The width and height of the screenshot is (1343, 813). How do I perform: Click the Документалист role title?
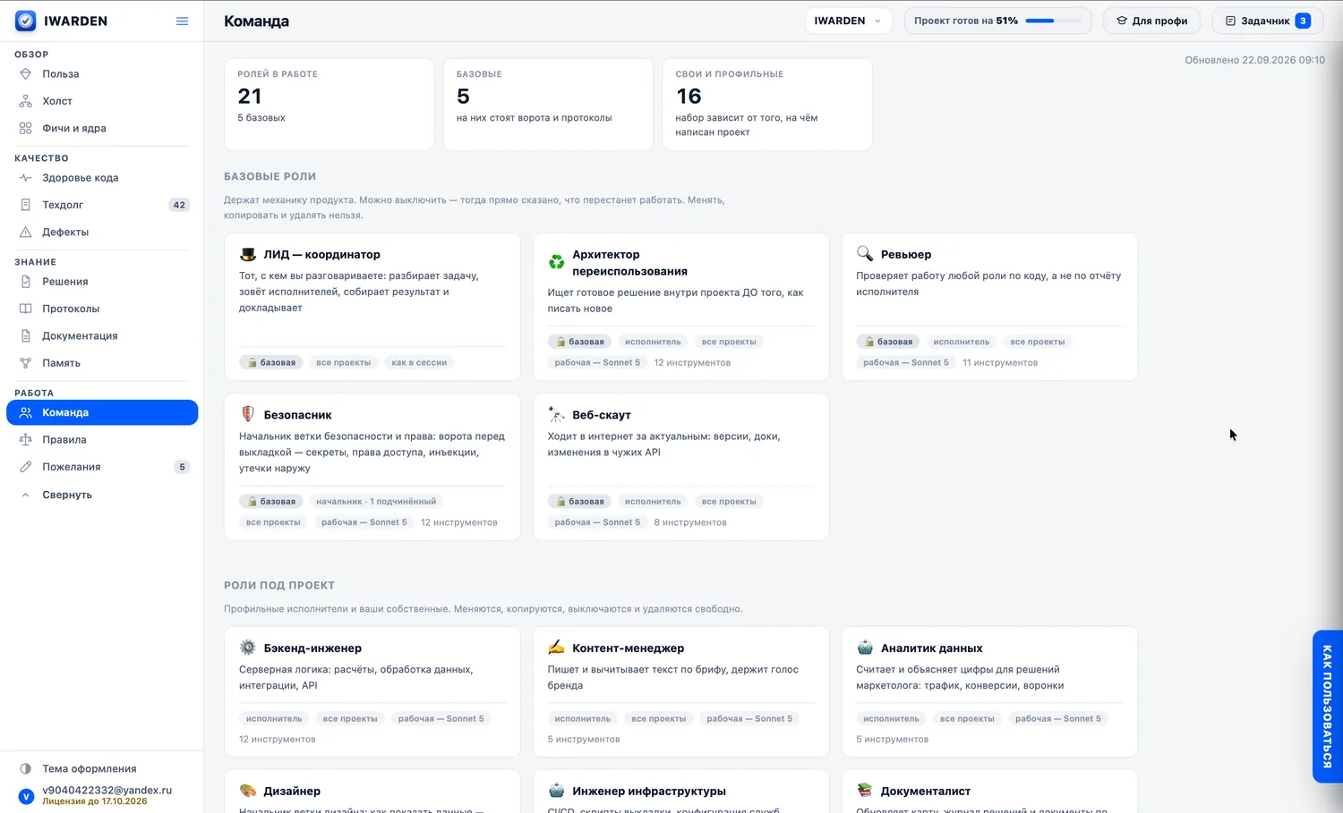click(926, 791)
